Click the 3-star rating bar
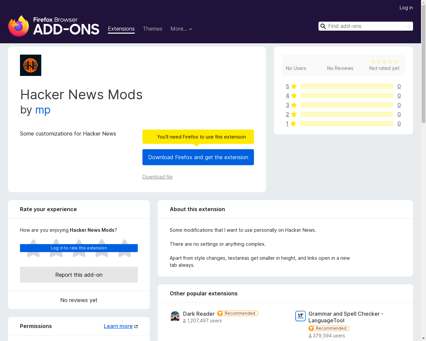Screen dimensions: 426x341 click(x=347, y=105)
